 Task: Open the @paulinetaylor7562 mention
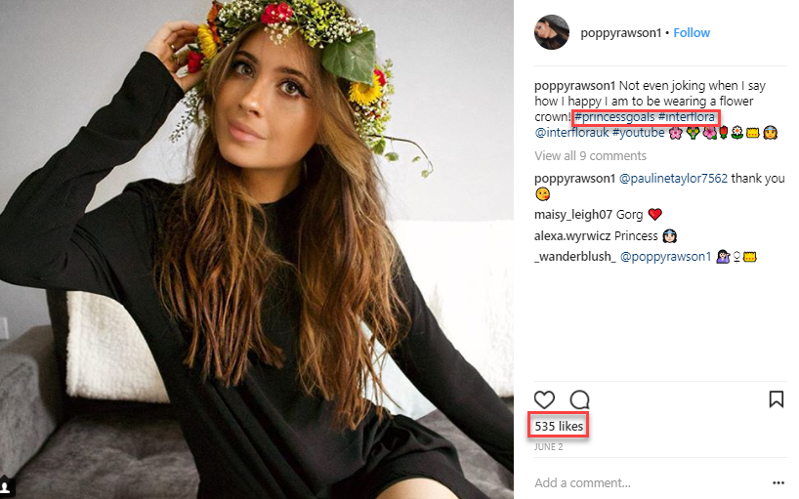(673, 179)
